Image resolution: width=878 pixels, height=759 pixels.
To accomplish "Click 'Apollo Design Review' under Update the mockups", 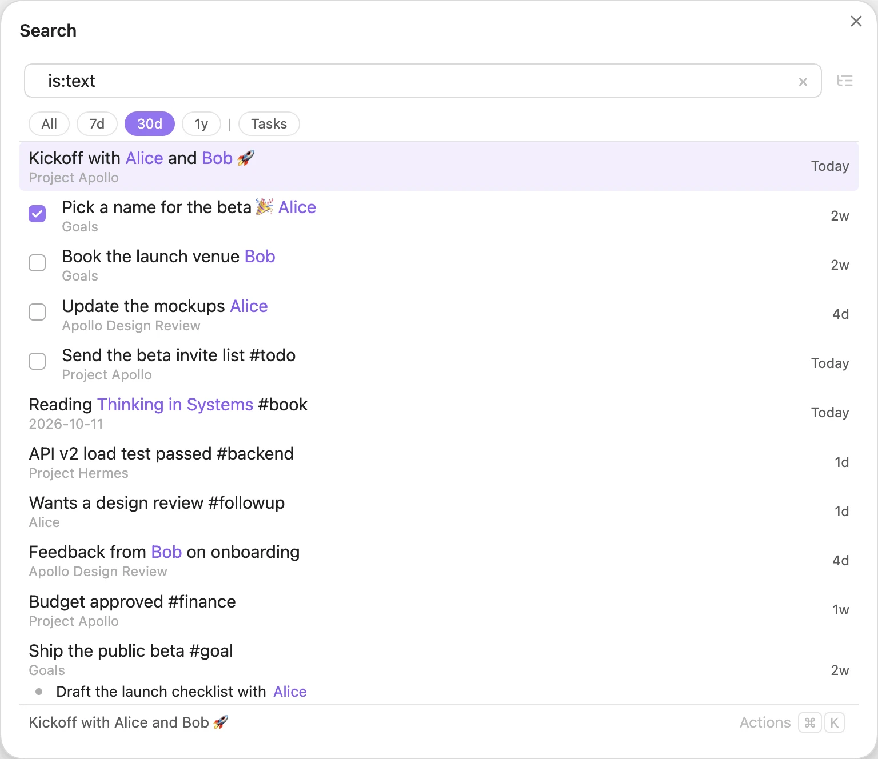I will pyautogui.click(x=131, y=326).
